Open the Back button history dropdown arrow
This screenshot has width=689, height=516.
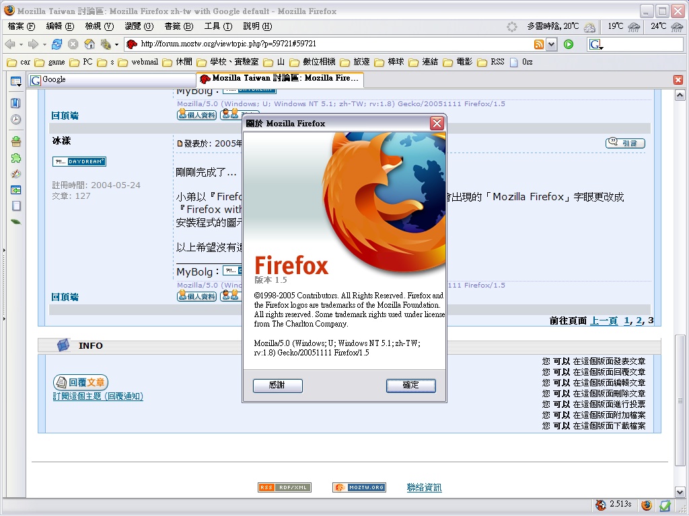click(21, 44)
